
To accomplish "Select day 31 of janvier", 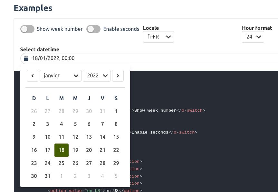I will point(47,176).
